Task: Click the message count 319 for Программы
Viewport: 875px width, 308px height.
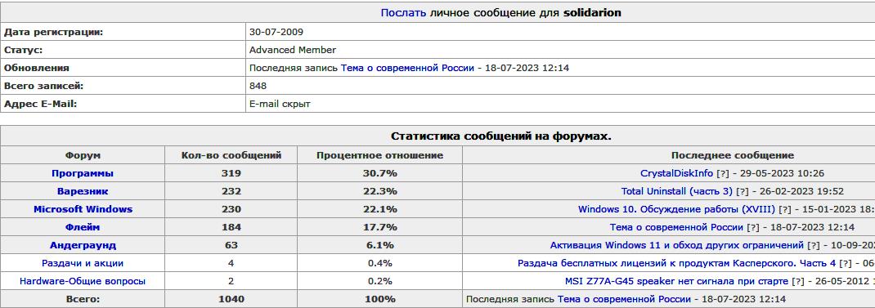Action: [231, 173]
